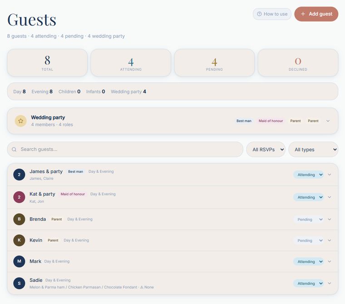
Task: Expand Brenda's row details
Action: (x=330, y=219)
